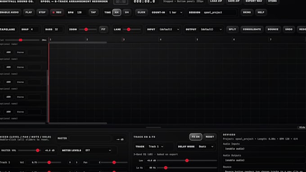
Task: Click the EXPORT WAV button
Action: pyautogui.click(x=254, y=1)
